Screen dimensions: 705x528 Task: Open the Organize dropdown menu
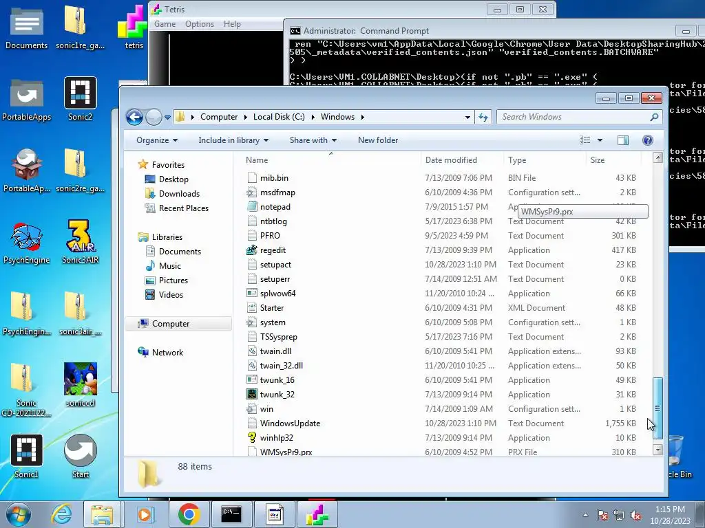pyautogui.click(x=157, y=140)
